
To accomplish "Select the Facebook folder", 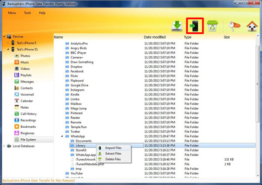I will (77, 71).
